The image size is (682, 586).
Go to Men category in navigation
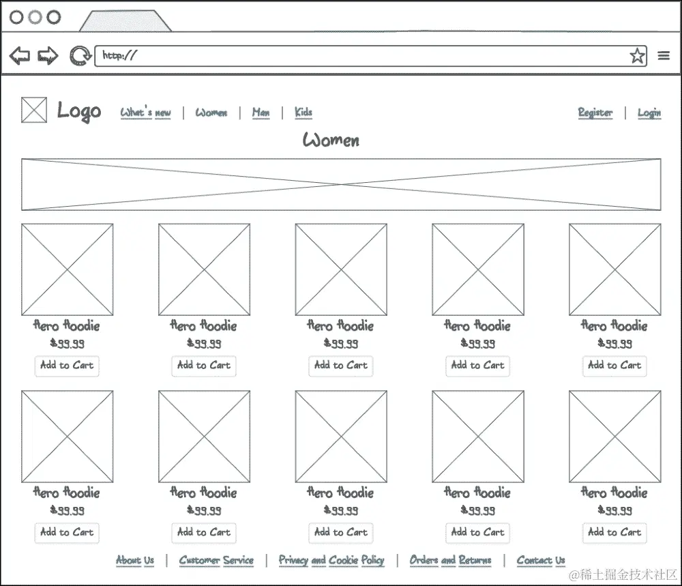[261, 113]
